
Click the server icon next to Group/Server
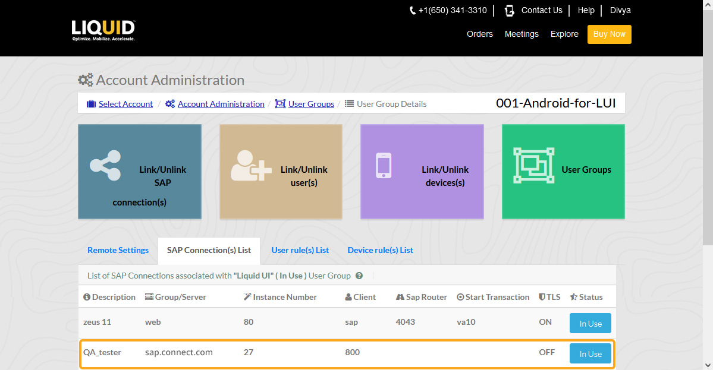pyautogui.click(x=149, y=297)
